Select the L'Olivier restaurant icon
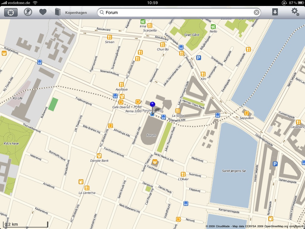Screen dimensions: 305x229 pos(183,174)
